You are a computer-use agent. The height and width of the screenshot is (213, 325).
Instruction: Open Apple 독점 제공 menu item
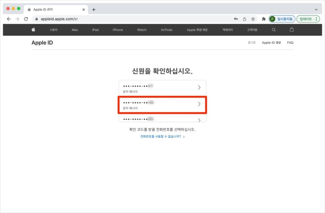(x=197, y=30)
